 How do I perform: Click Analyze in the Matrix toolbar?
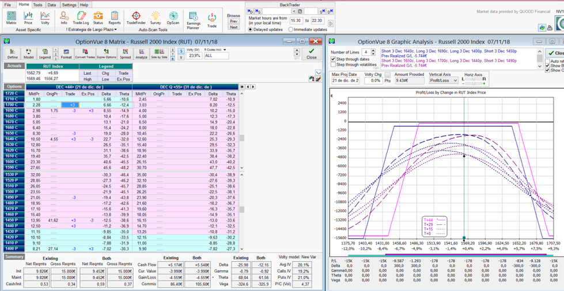142,54
